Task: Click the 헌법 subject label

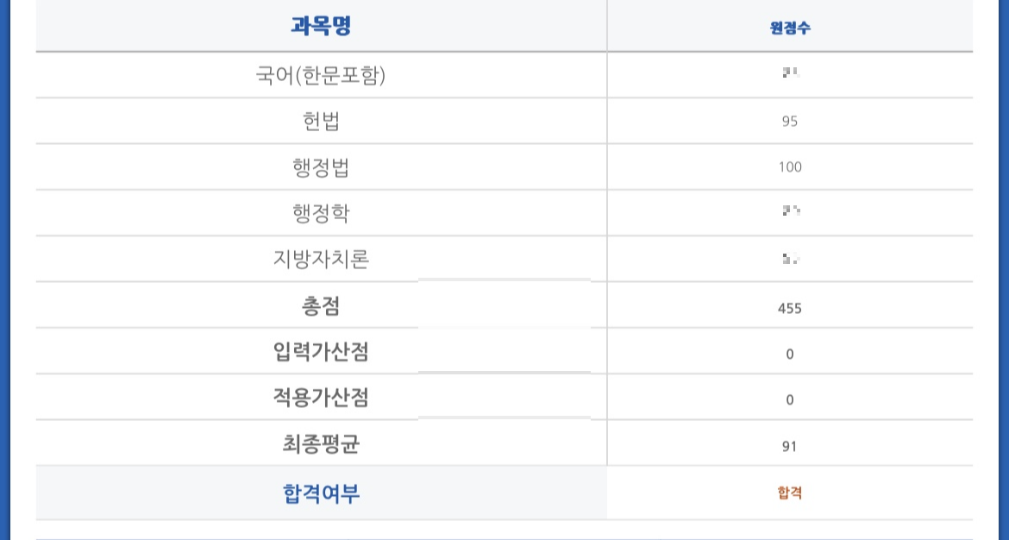Action: (321, 122)
